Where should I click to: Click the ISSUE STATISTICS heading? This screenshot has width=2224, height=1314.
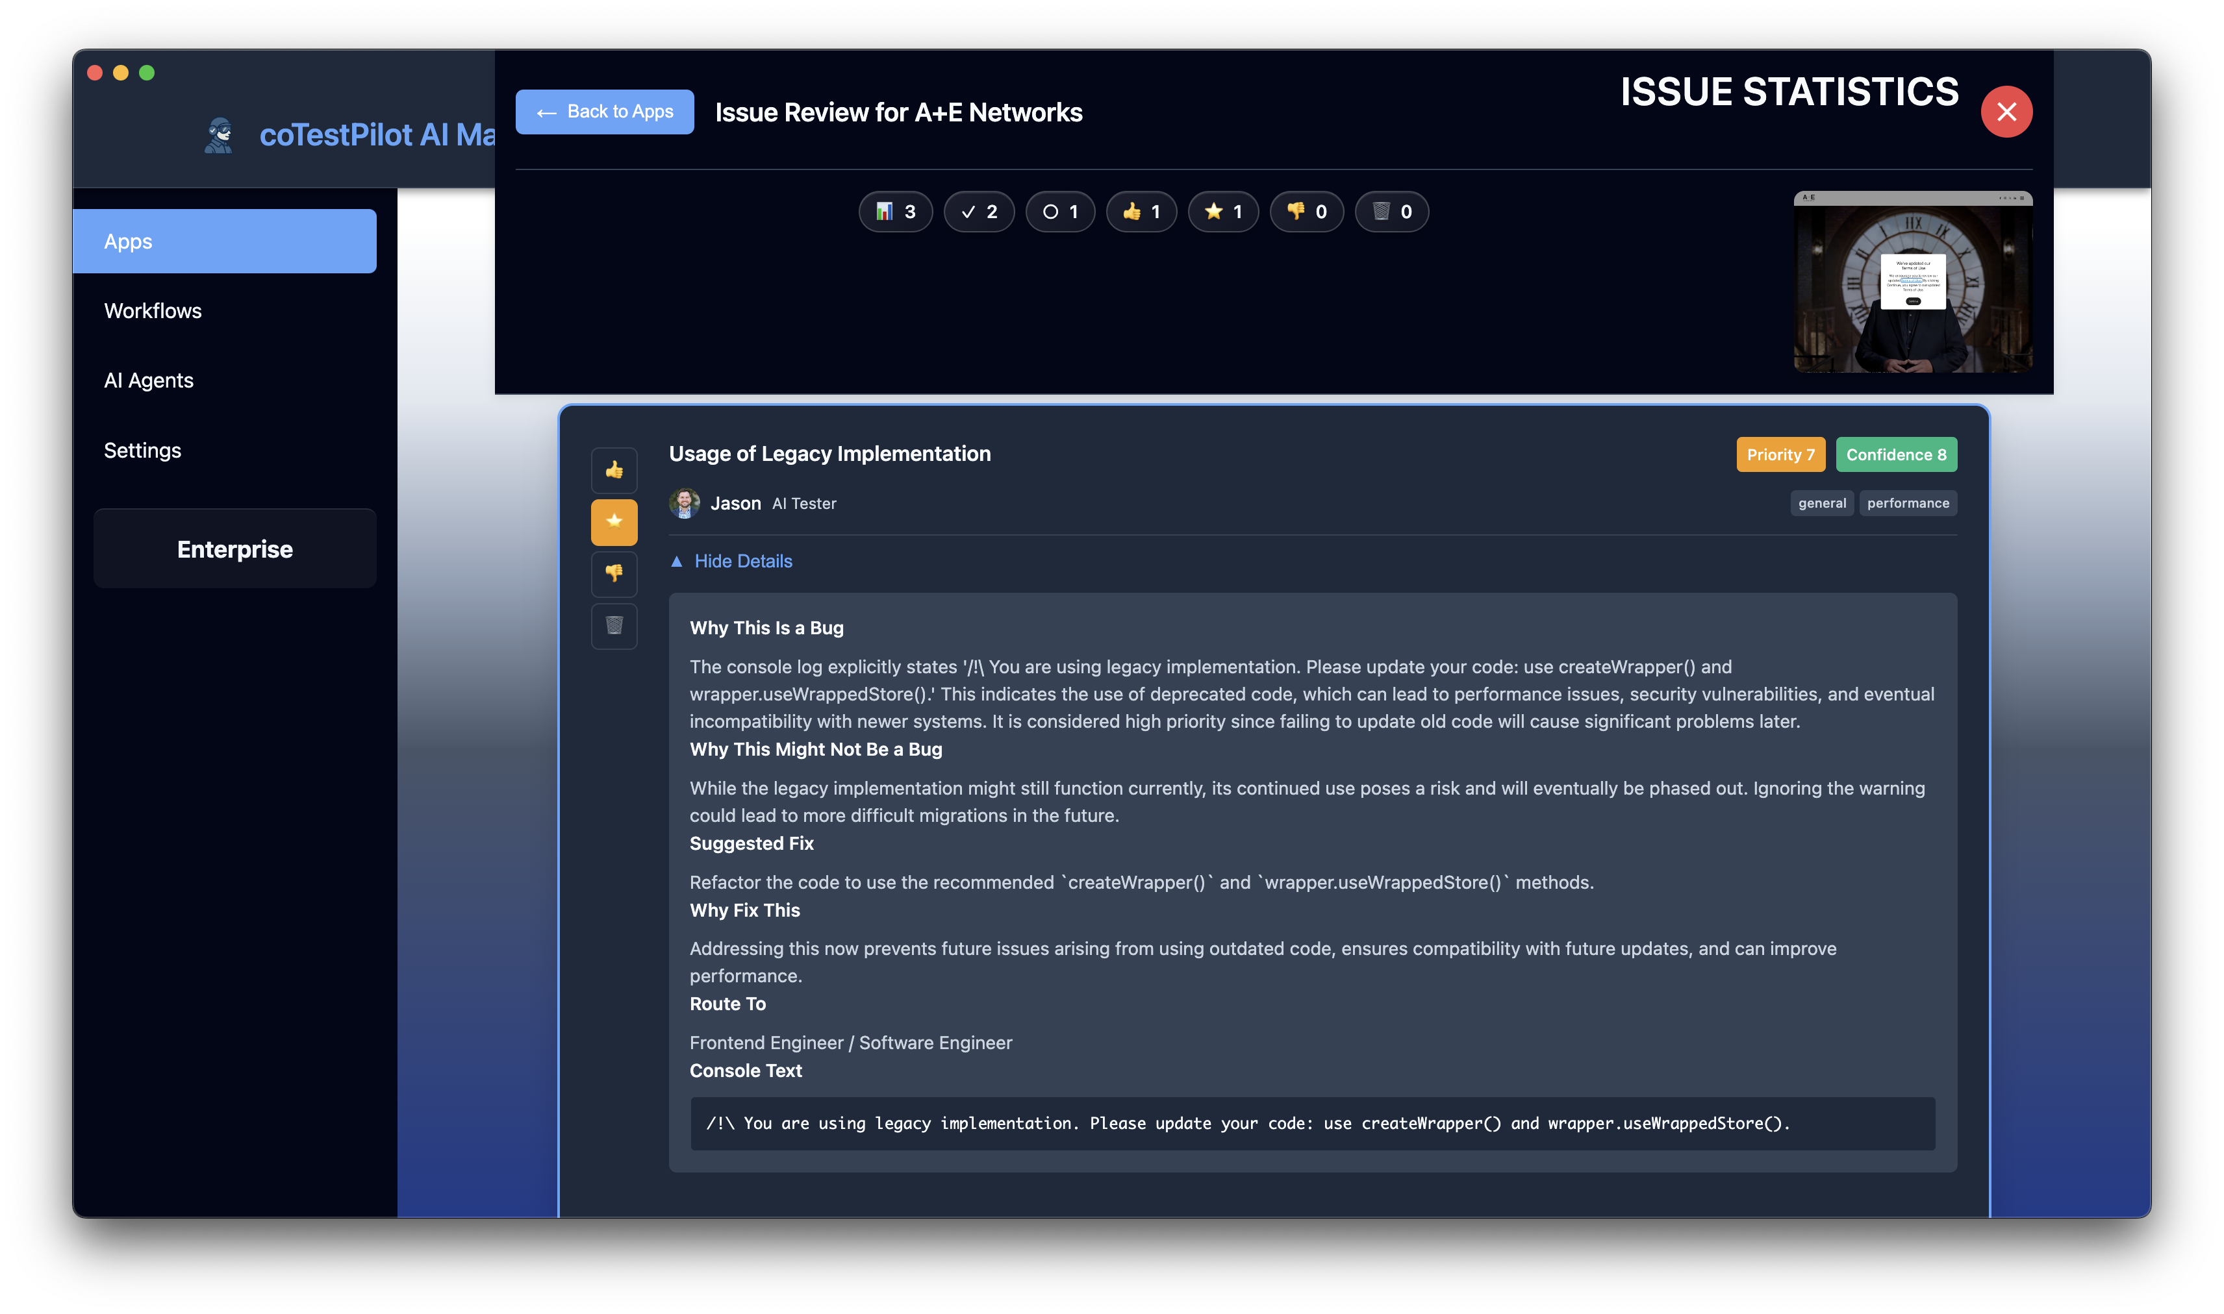point(1789,92)
